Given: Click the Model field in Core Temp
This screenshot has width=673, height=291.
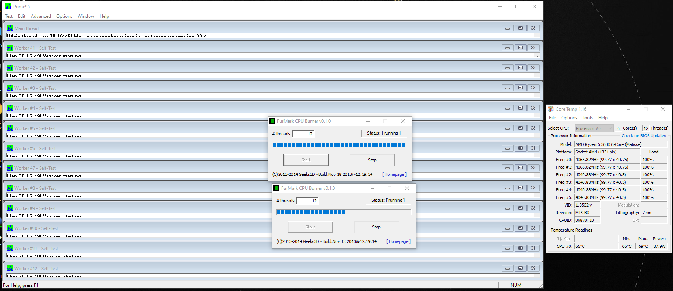Looking at the screenshot, I should point(621,144).
